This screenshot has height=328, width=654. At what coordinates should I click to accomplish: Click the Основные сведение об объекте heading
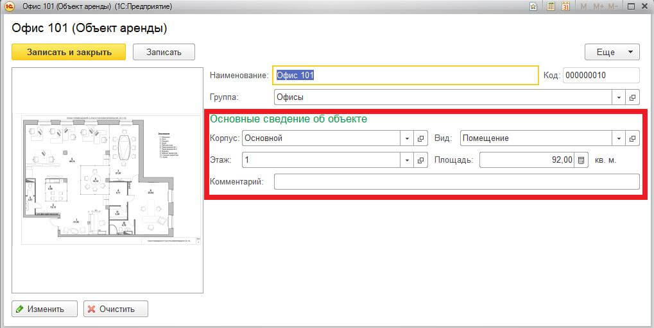pos(288,119)
